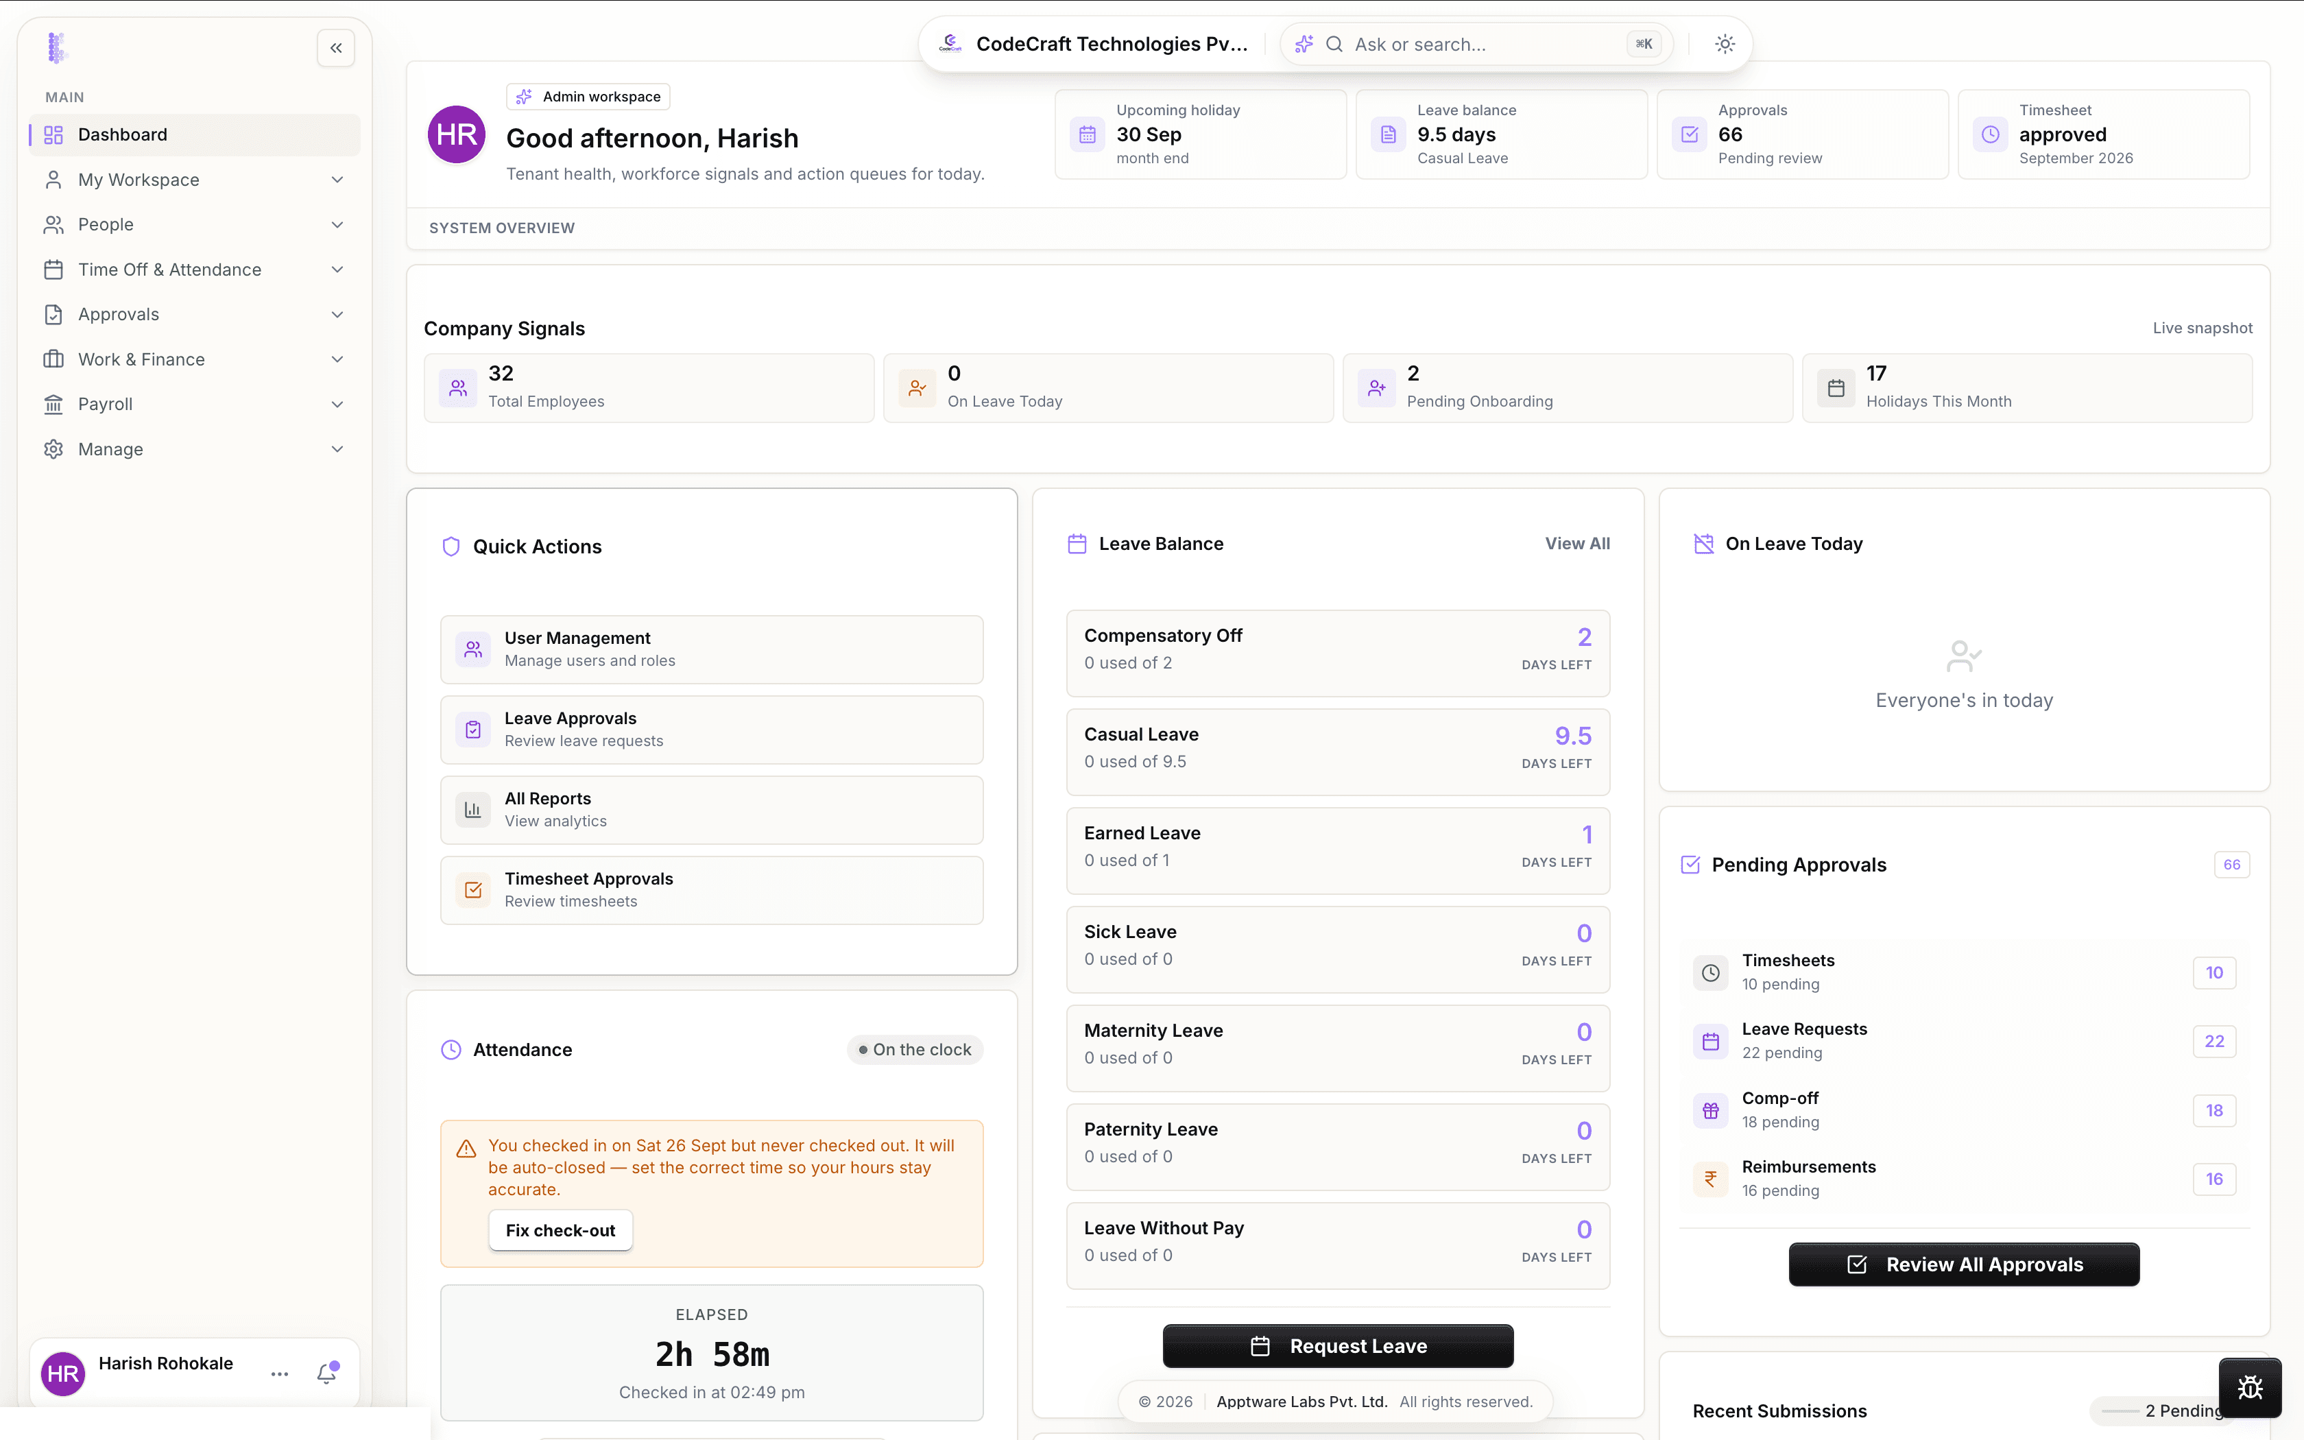Click the Upcoming holiday calendar icon
This screenshot has height=1440, width=2304.
coord(1088,134)
